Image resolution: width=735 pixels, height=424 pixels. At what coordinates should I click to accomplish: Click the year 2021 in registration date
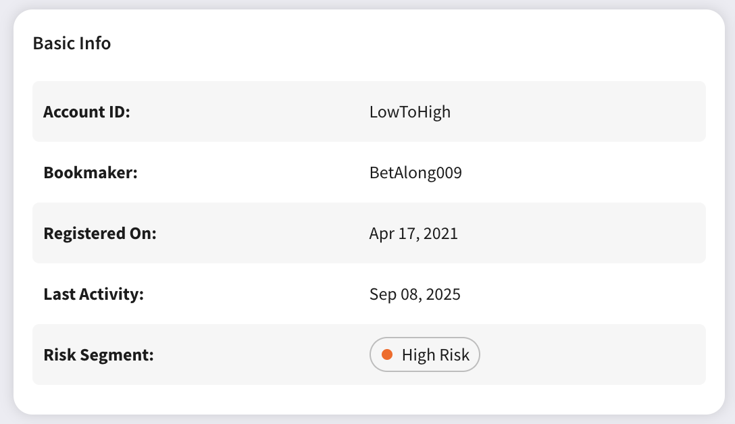tap(441, 233)
